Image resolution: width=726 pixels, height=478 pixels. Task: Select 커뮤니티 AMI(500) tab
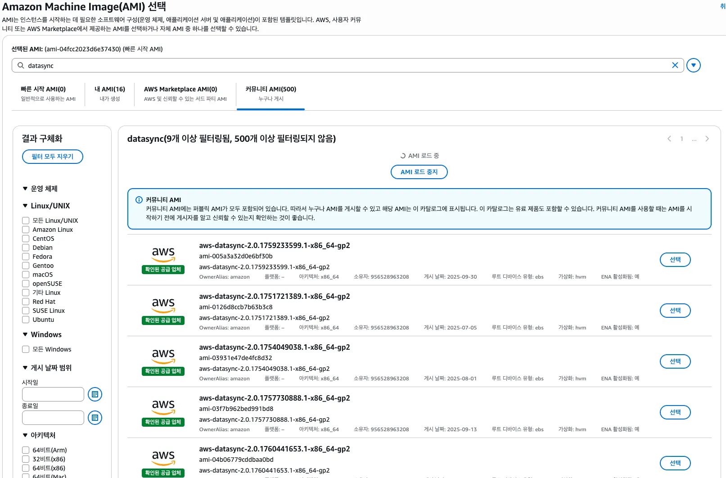[x=271, y=94]
